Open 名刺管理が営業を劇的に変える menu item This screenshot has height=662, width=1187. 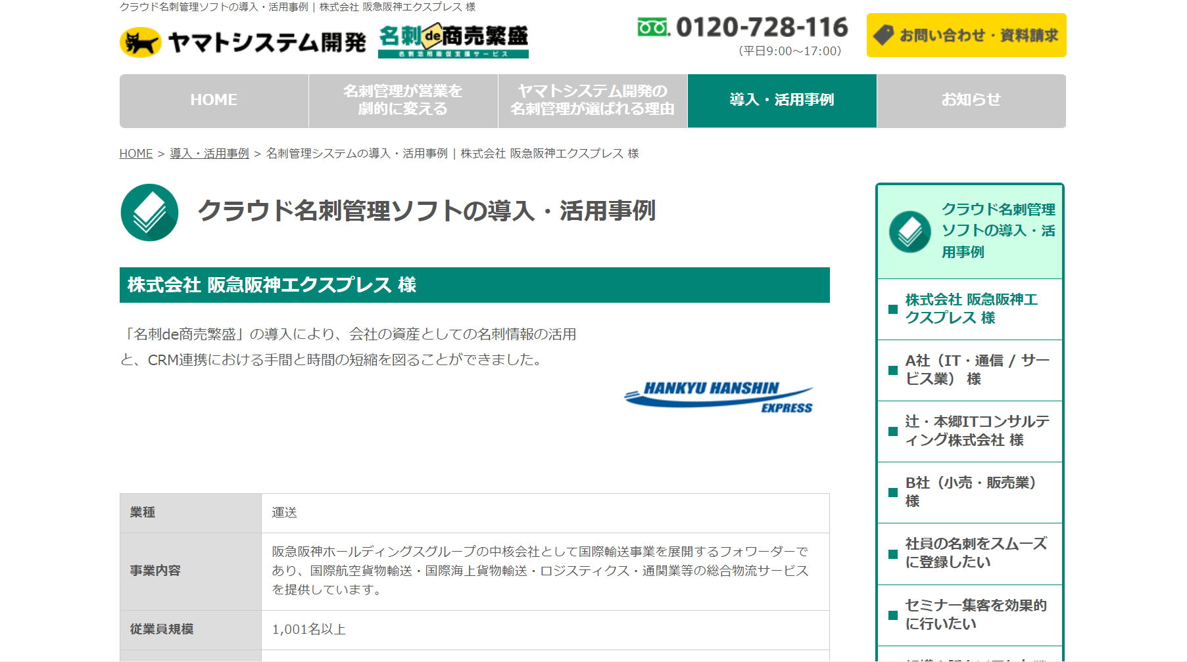tap(403, 100)
